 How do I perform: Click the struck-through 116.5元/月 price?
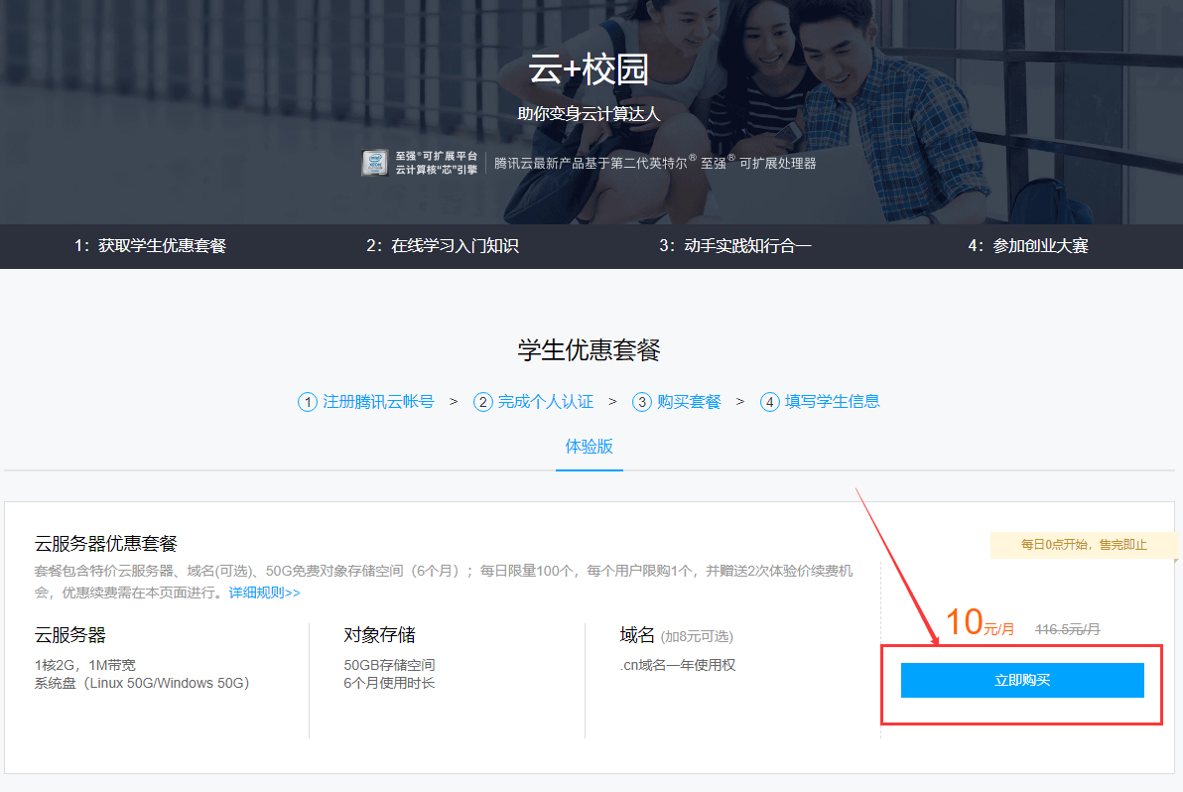1068,629
